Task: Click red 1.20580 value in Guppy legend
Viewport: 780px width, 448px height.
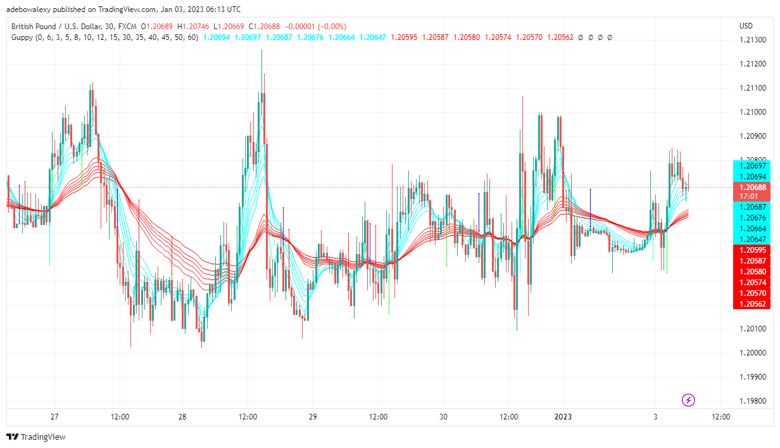Action: coord(466,37)
